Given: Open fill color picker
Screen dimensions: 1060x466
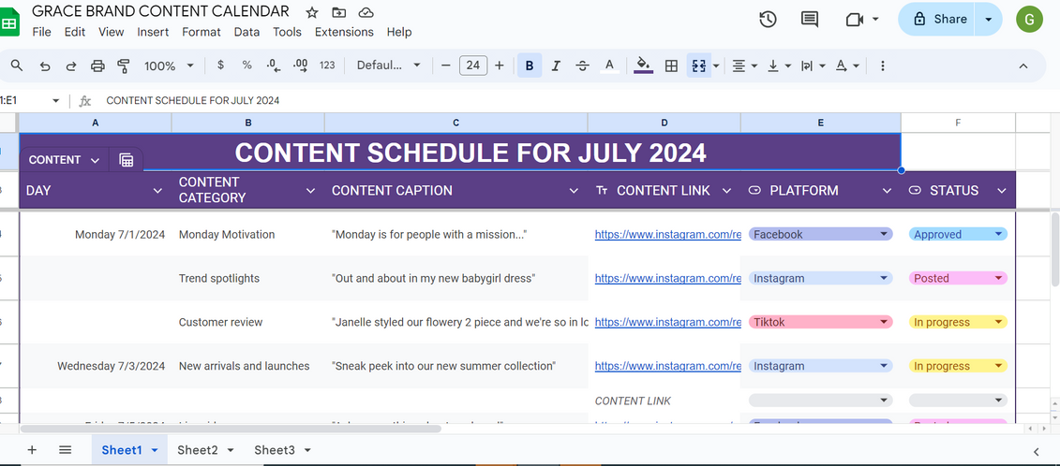Looking at the screenshot, I should click(x=644, y=66).
